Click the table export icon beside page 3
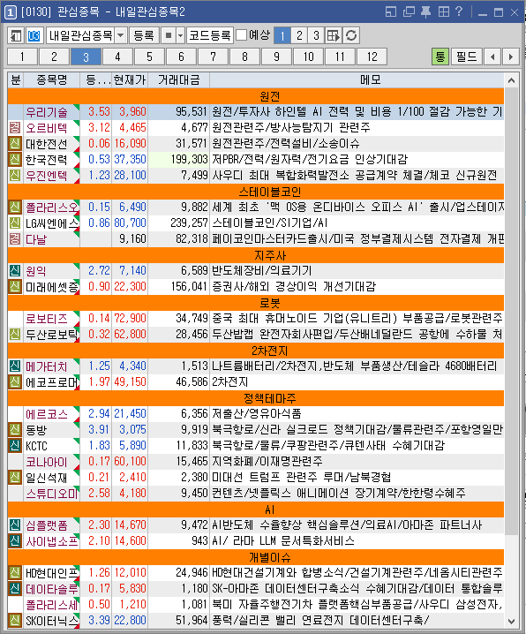526x634 pixels. coord(334,35)
